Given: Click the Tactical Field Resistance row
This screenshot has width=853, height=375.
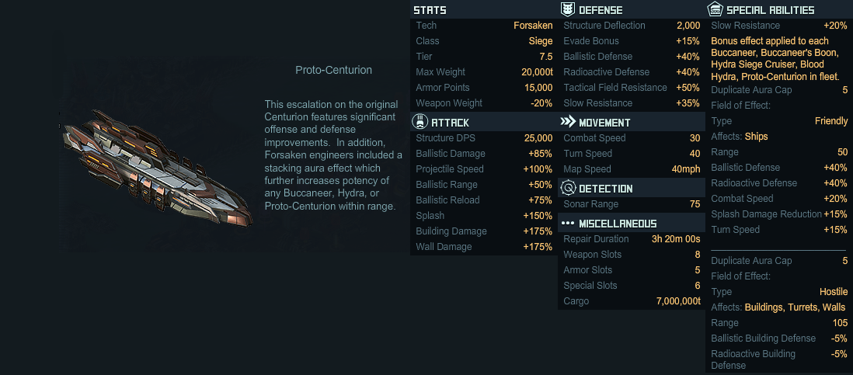Looking at the screenshot, I should pos(632,88).
